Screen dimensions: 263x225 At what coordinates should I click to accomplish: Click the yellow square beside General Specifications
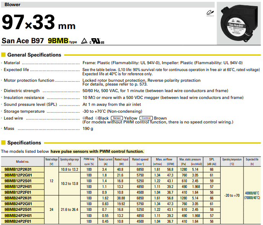pyautogui.click(x=3, y=55)
